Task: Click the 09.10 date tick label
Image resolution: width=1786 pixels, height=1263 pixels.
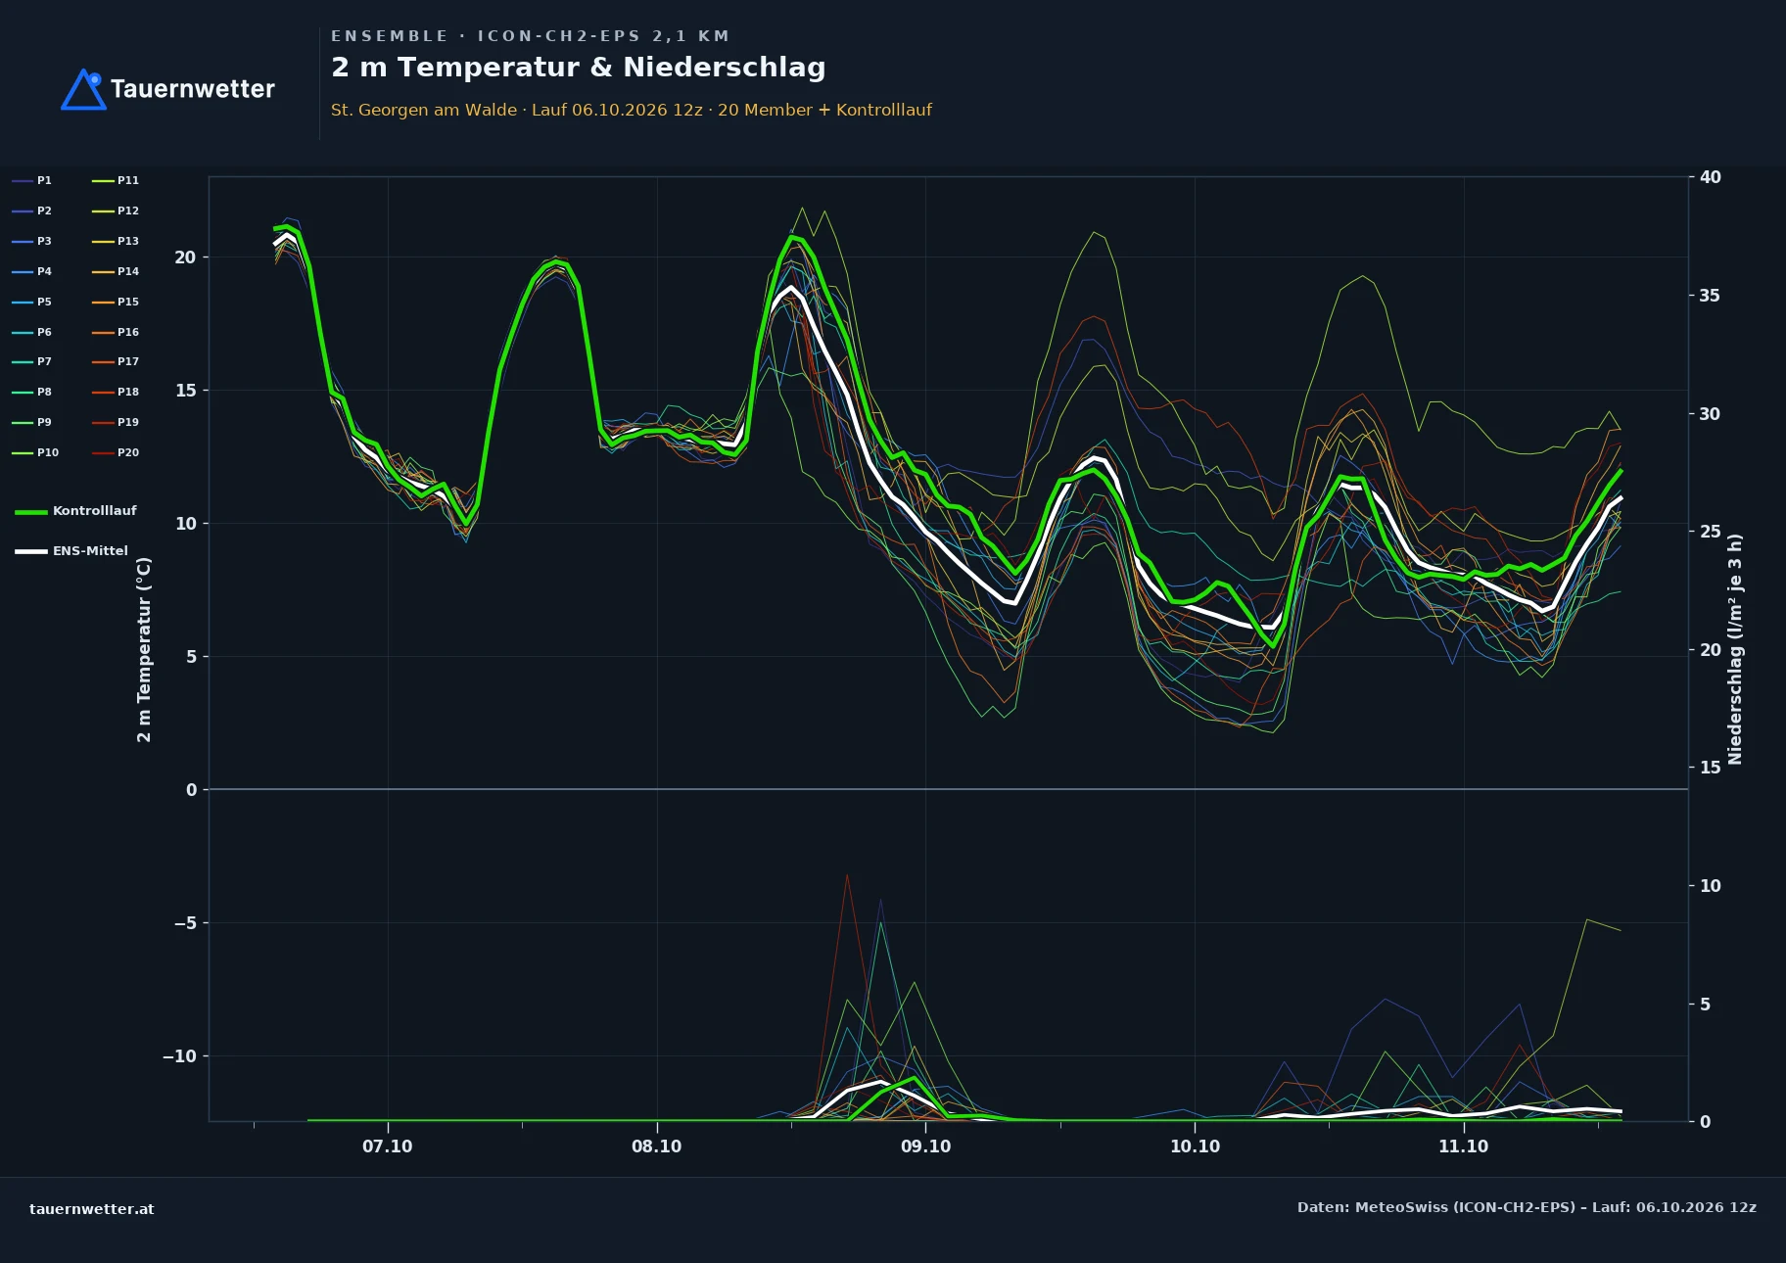Action: tap(925, 1146)
